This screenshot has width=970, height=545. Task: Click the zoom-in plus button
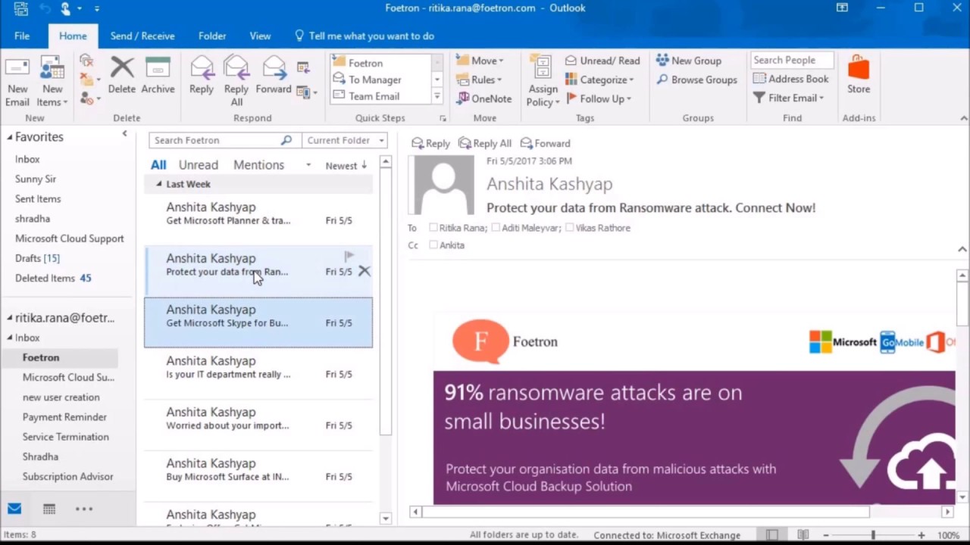coord(921,535)
